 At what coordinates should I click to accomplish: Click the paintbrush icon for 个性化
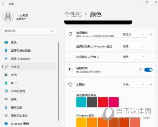click(x=6, y=67)
